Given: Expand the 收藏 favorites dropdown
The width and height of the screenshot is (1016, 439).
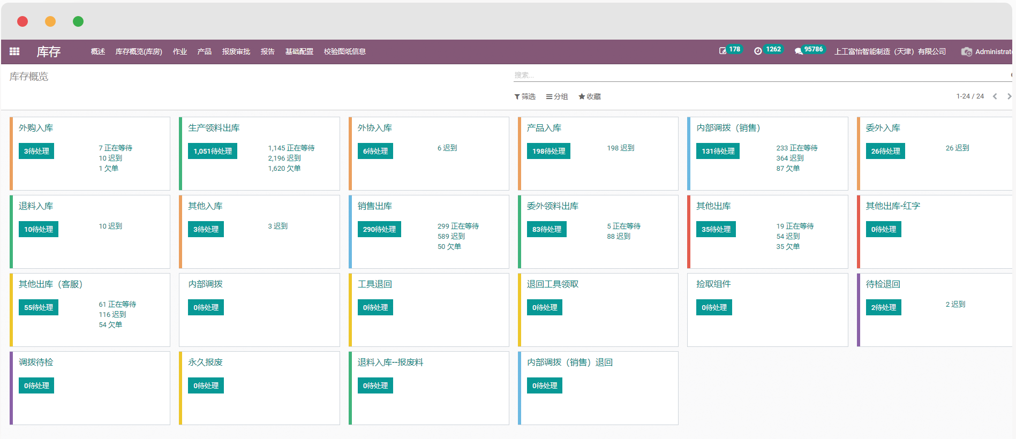Looking at the screenshot, I should (x=590, y=96).
